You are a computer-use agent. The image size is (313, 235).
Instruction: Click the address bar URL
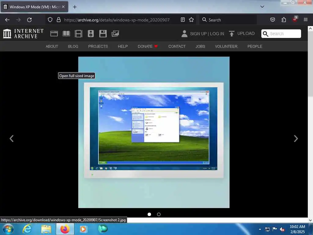click(117, 20)
